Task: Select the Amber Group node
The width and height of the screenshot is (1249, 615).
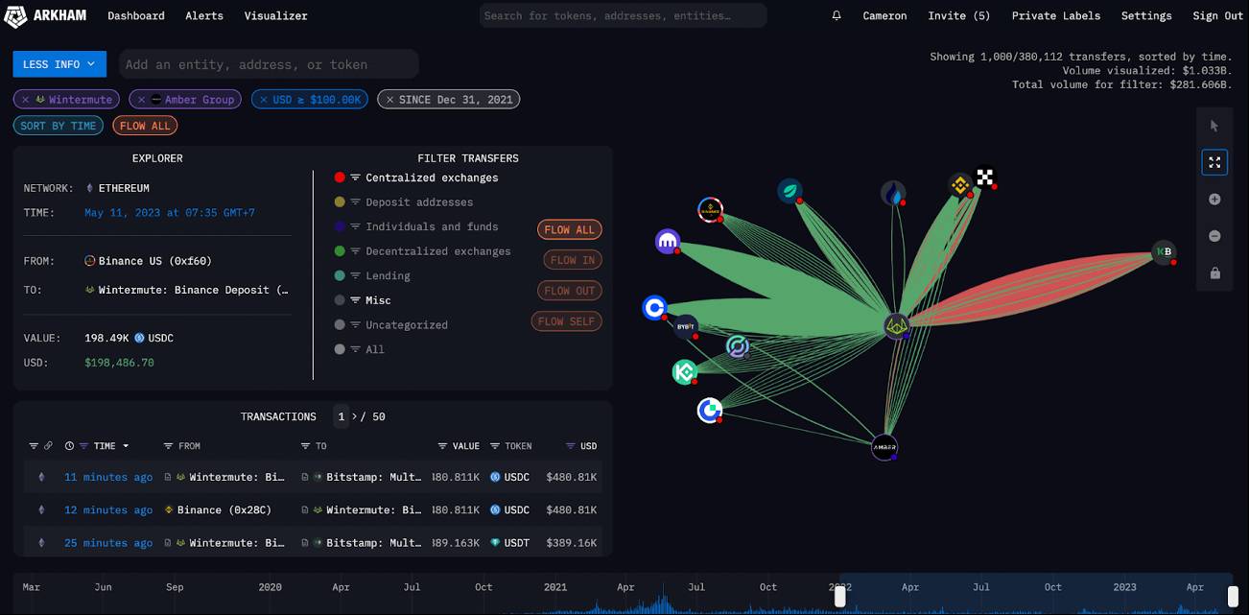Action: [x=884, y=447]
